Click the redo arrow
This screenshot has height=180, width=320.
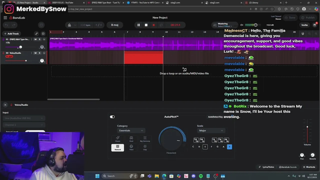point(14,25)
